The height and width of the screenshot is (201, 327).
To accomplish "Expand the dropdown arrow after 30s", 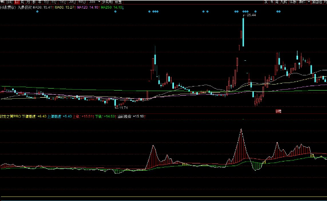I will pyautogui.click(x=99, y=2).
